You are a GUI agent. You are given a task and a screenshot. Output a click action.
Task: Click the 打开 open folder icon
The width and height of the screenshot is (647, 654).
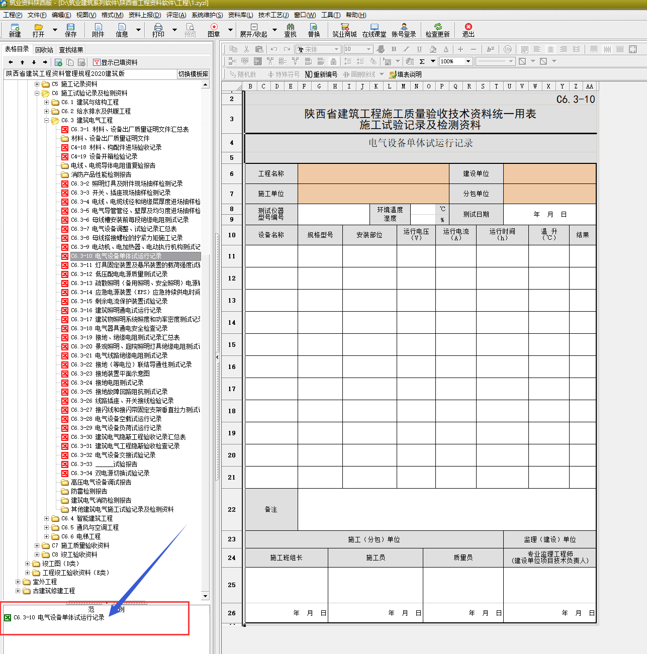(x=38, y=30)
